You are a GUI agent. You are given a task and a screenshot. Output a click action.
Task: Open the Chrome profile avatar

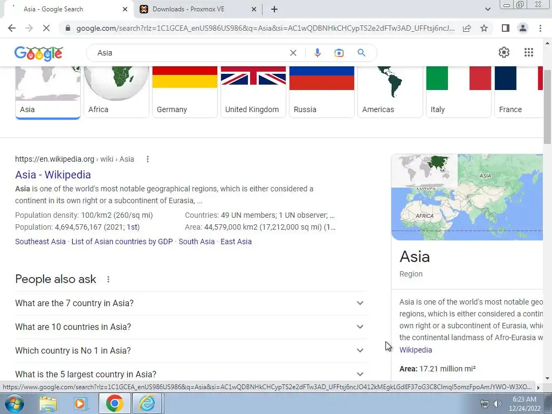click(x=523, y=28)
